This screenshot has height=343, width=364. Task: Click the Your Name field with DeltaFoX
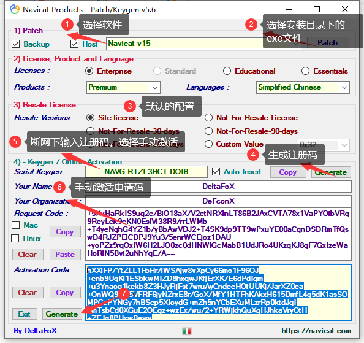tap(218, 187)
